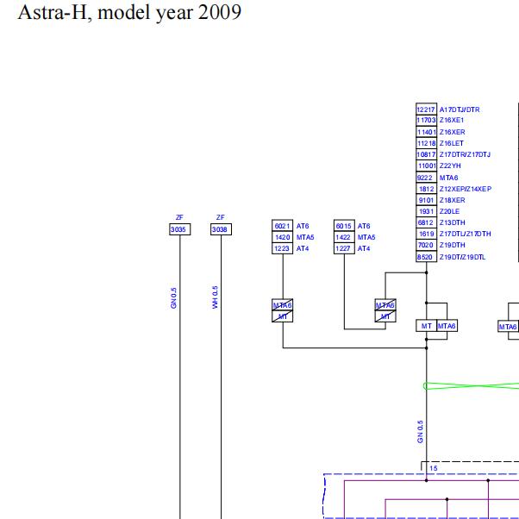
Task: Open reference box 7020
Action: tap(426, 245)
